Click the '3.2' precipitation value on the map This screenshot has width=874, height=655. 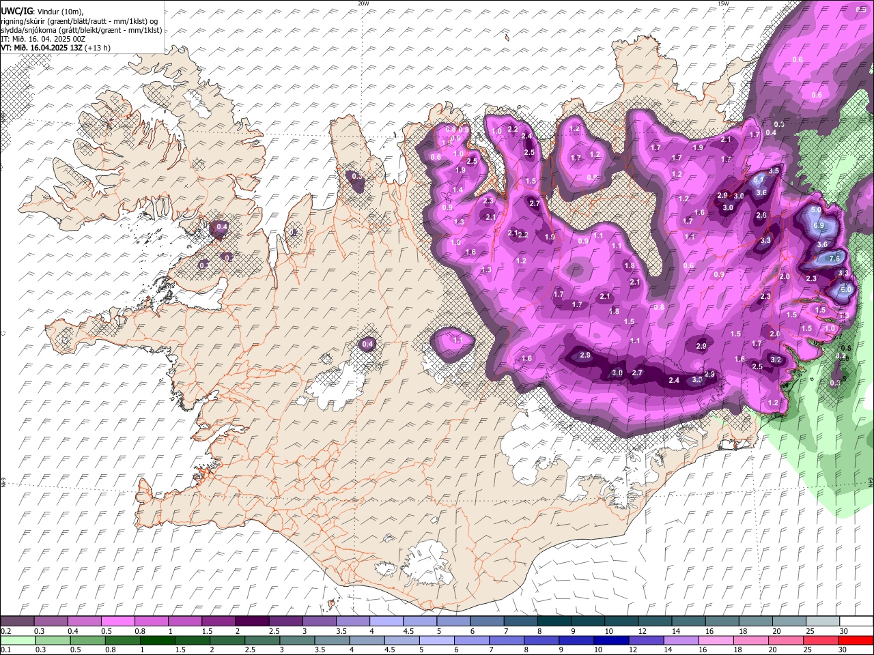(776, 360)
